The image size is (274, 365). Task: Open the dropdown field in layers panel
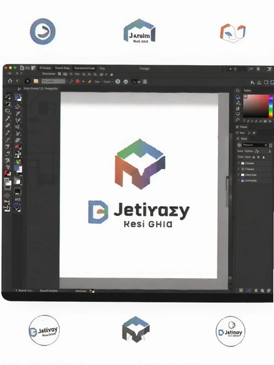click(x=255, y=145)
